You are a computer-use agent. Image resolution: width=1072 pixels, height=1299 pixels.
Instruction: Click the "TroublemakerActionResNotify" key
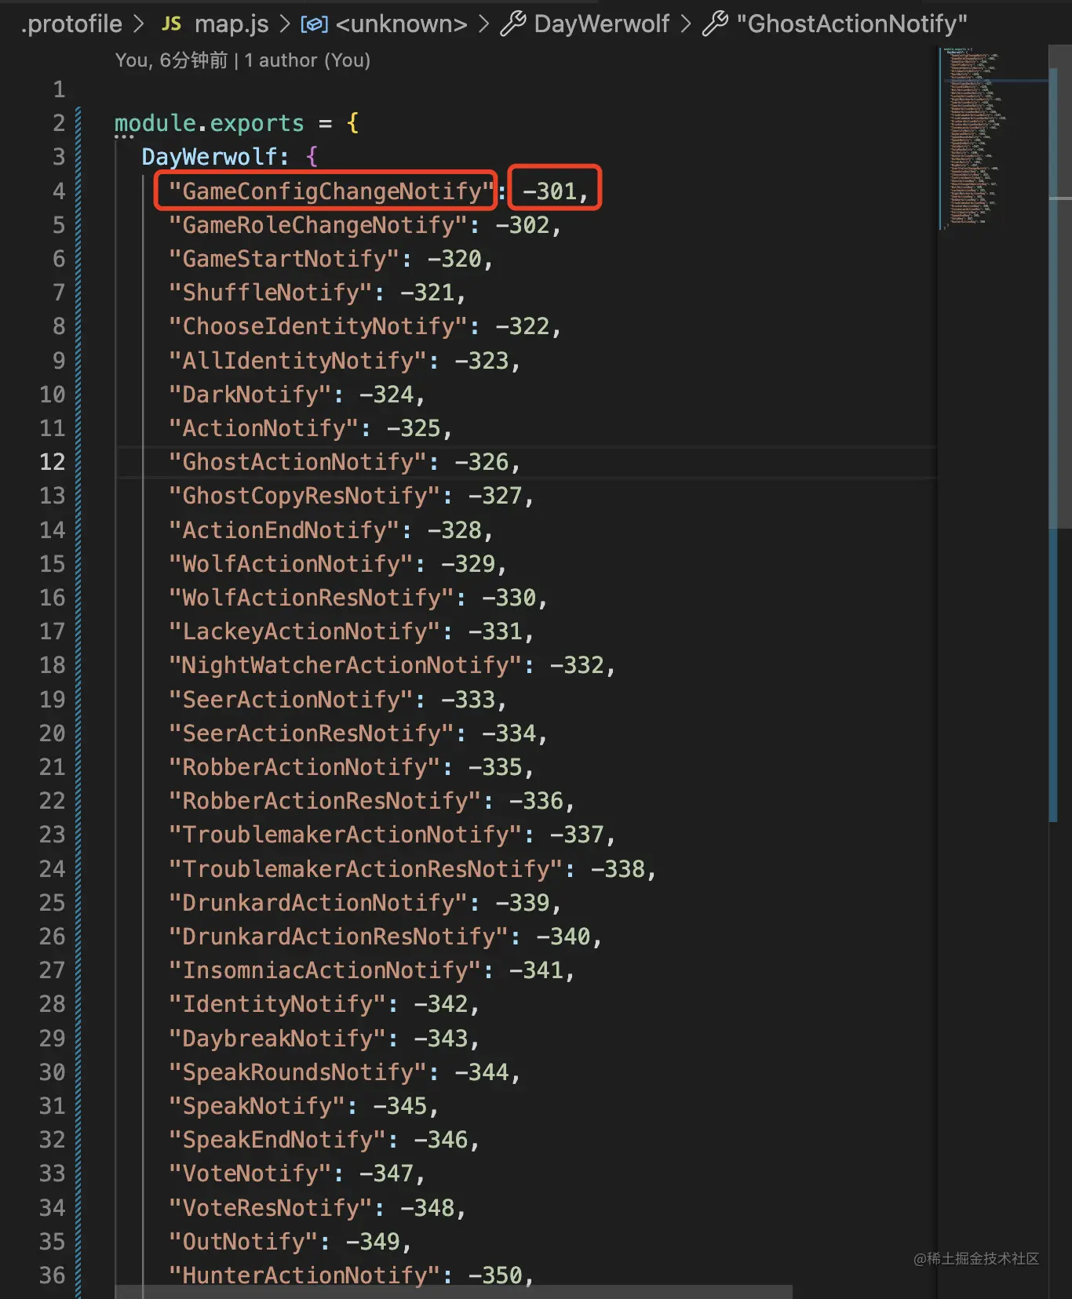pyautogui.click(x=366, y=869)
